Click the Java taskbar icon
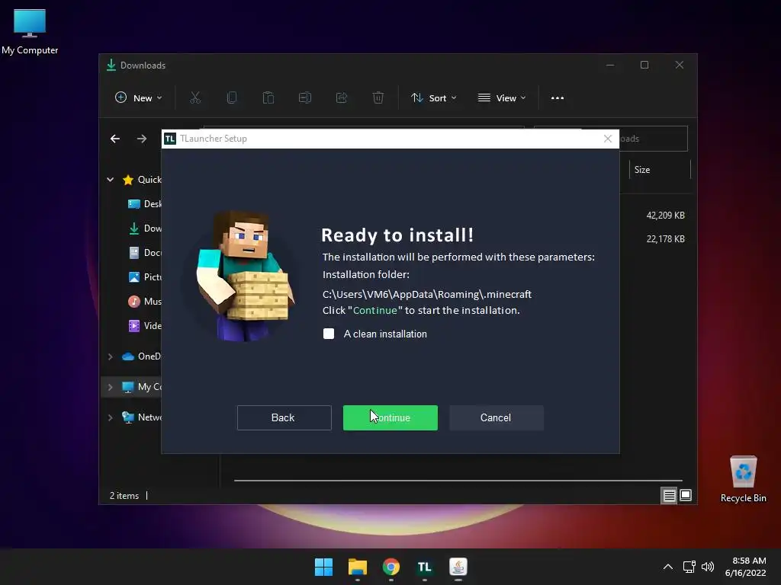781x585 pixels. pyautogui.click(x=458, y=567)
